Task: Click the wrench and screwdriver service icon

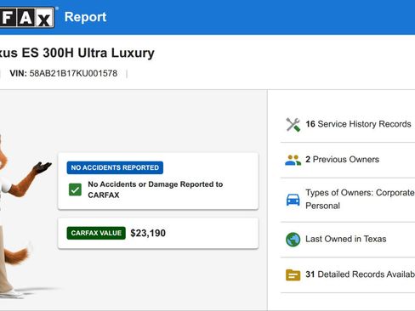Action: (x=293, y=124)
